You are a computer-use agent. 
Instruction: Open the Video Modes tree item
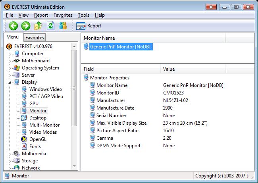click(43, 132)
